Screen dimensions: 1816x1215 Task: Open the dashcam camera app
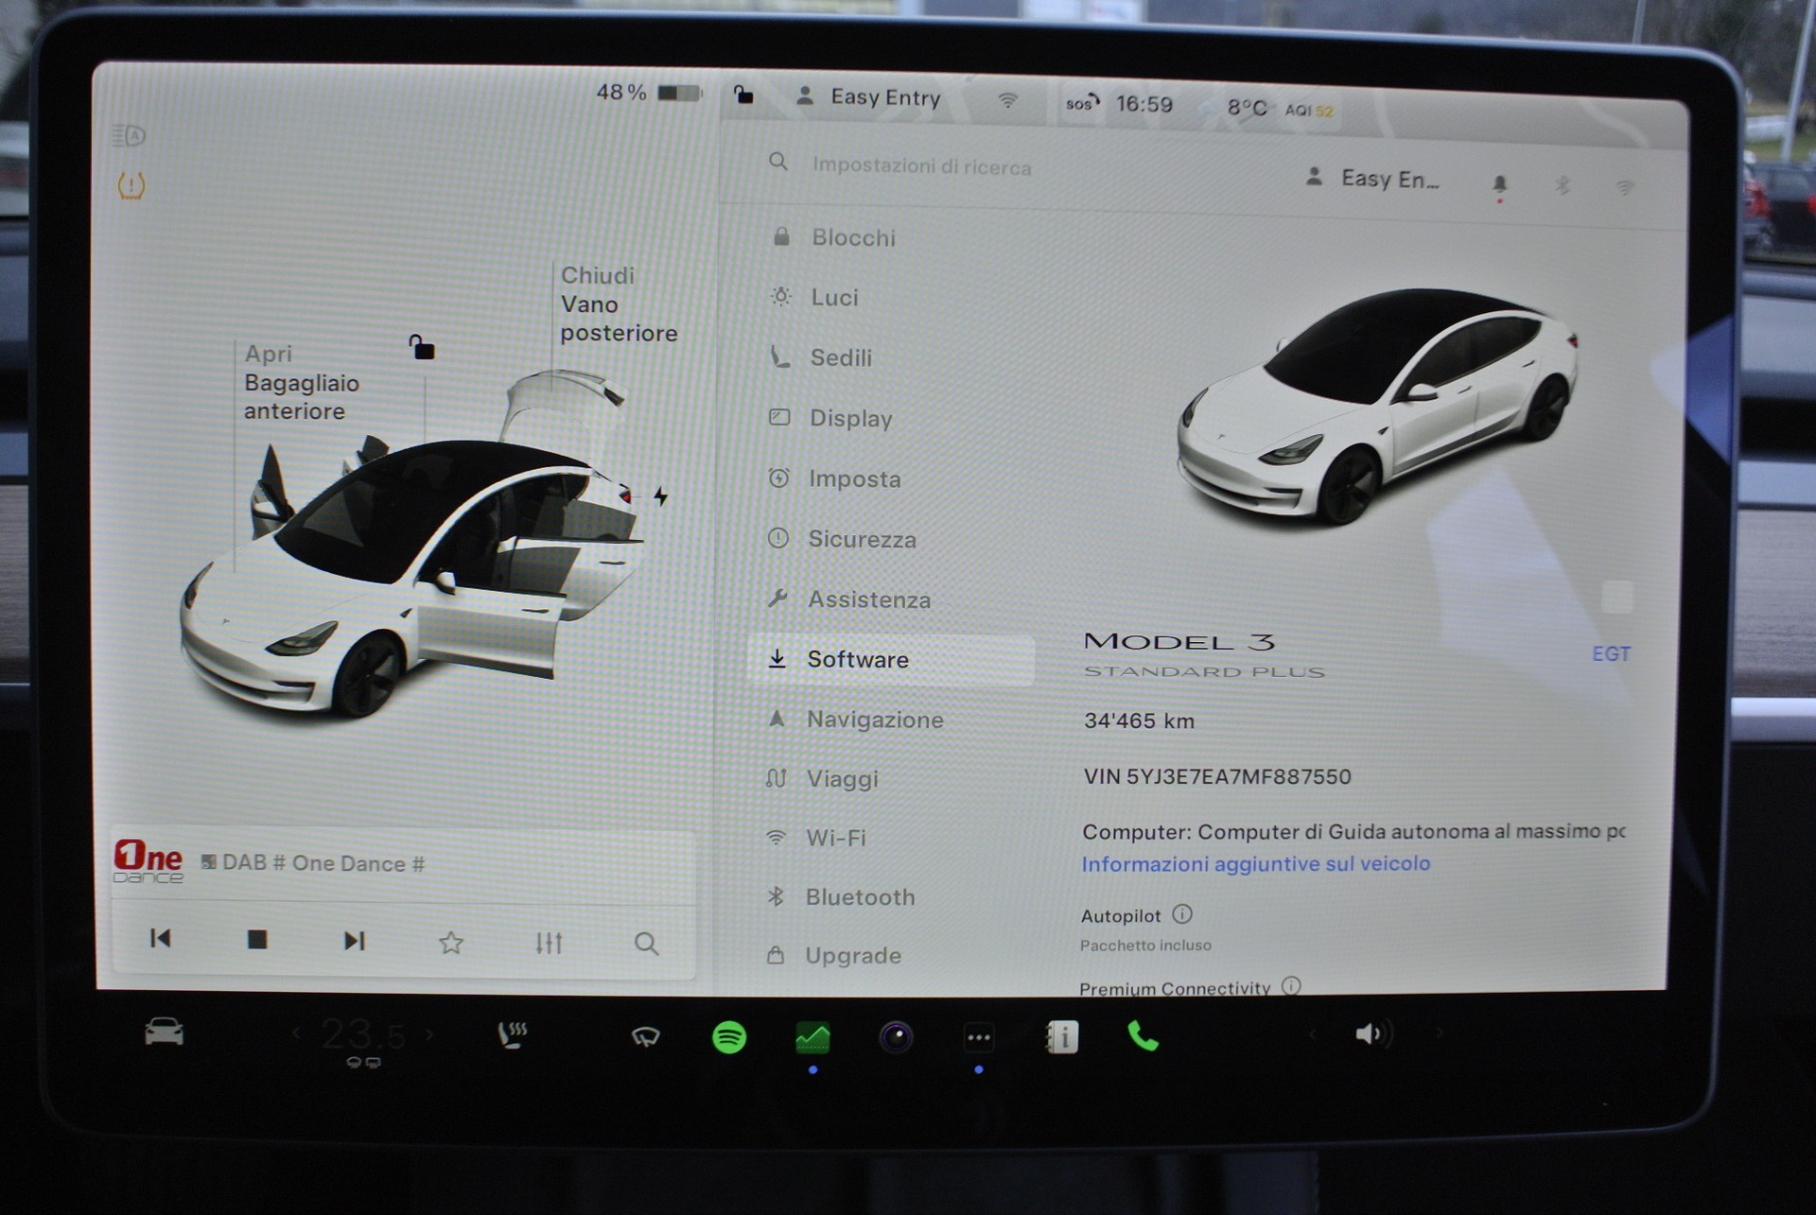pos(896,1037)
